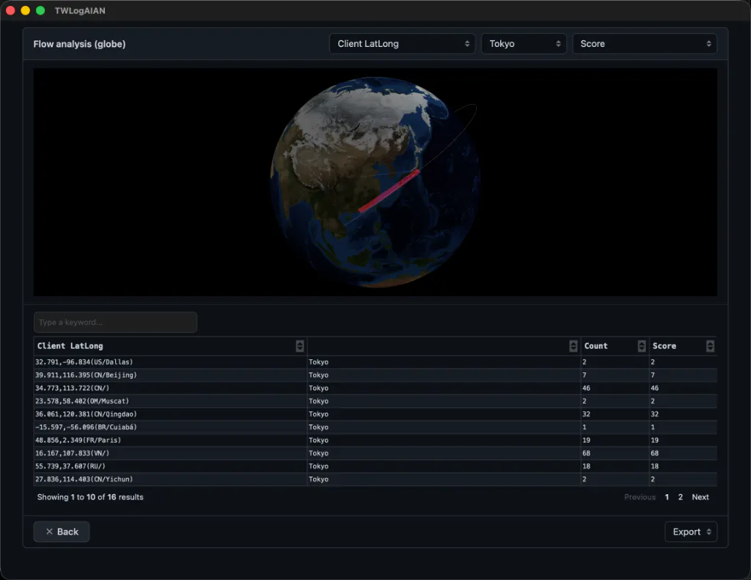Click the 3D globe visualization

pyautogui.click(x=375, y=182)
